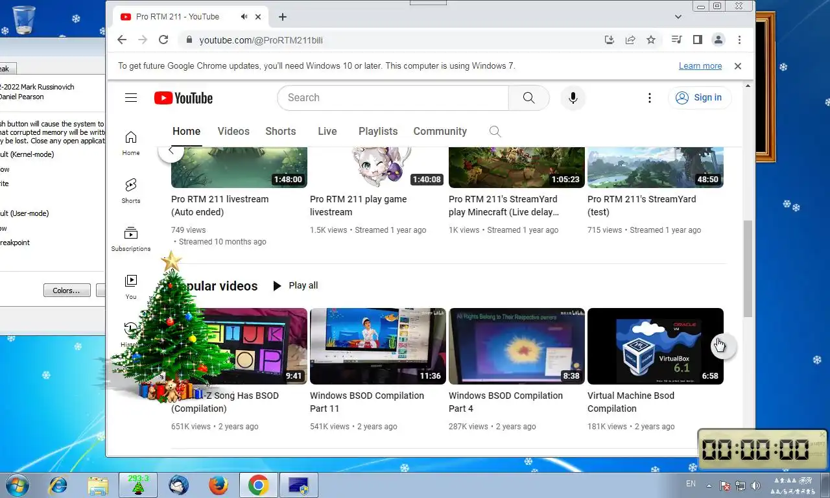830x498 pixels.
Task: Search within channel using magnifier after Community
Action: [x=495, y=132]
